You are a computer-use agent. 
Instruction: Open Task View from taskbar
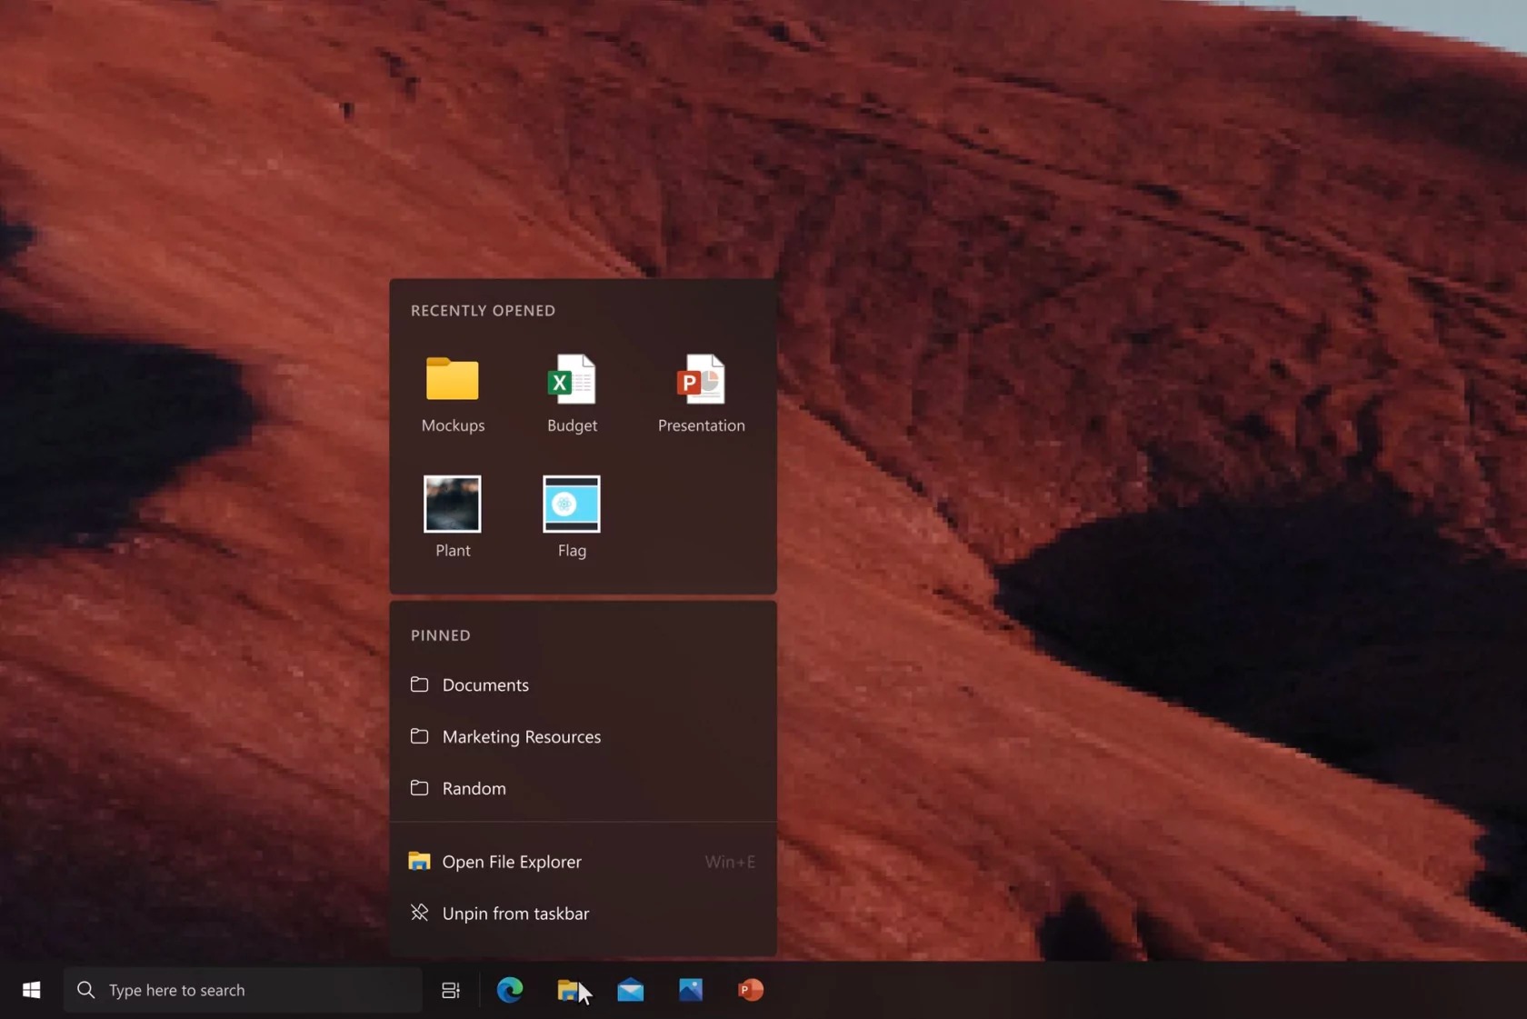[x=451, y=990]
